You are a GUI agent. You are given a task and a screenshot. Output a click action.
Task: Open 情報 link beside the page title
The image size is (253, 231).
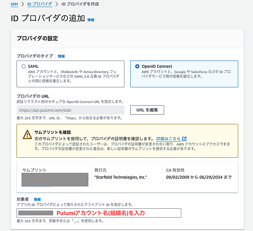91,20
